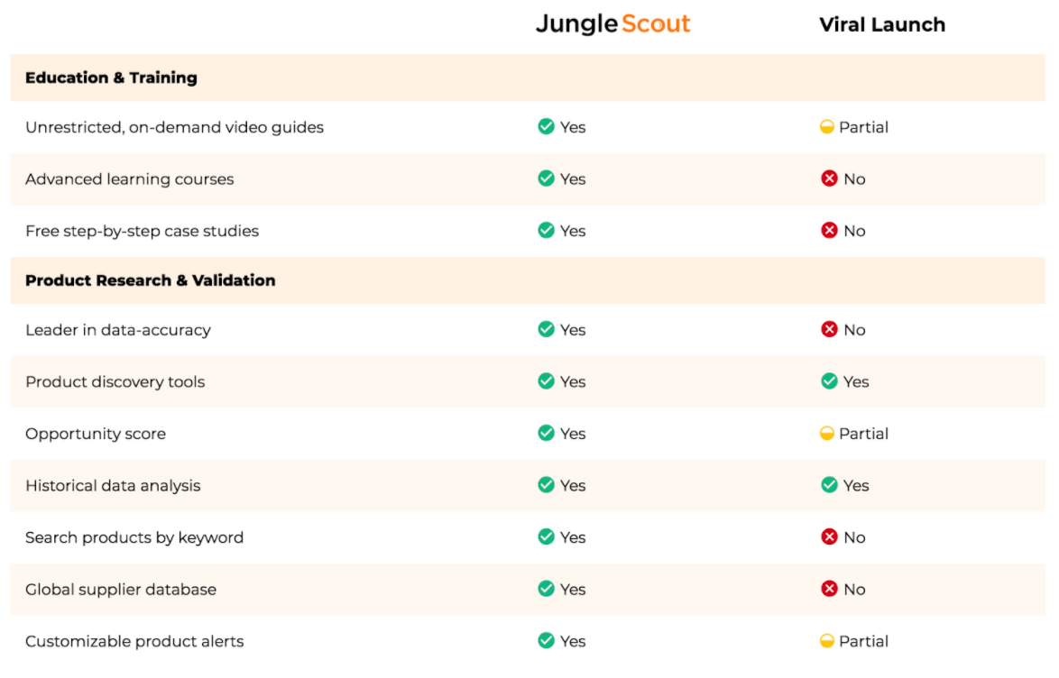Image resolution: width=1059 pixels, height=678 pixels.
Task: Click red X for Leader in data-accuracy
Action: (x=829, y=330)
